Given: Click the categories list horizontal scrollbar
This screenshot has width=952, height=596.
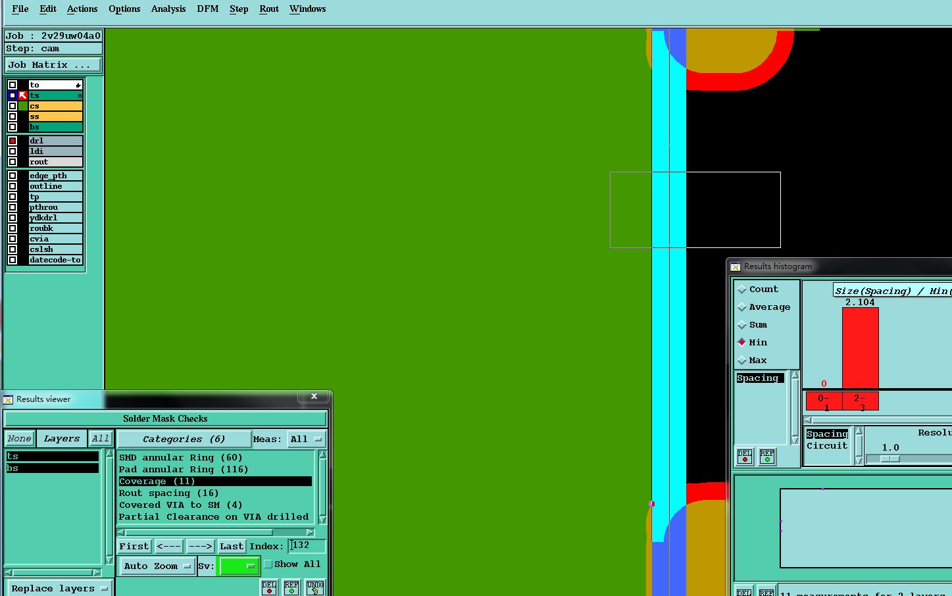Looking at the screenshot, I should (x=216, y=532).
